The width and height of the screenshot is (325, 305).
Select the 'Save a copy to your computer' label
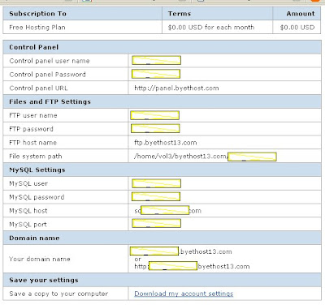tap(58, 294)
